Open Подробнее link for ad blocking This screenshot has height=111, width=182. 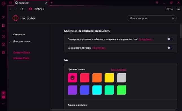click(146, 39)
